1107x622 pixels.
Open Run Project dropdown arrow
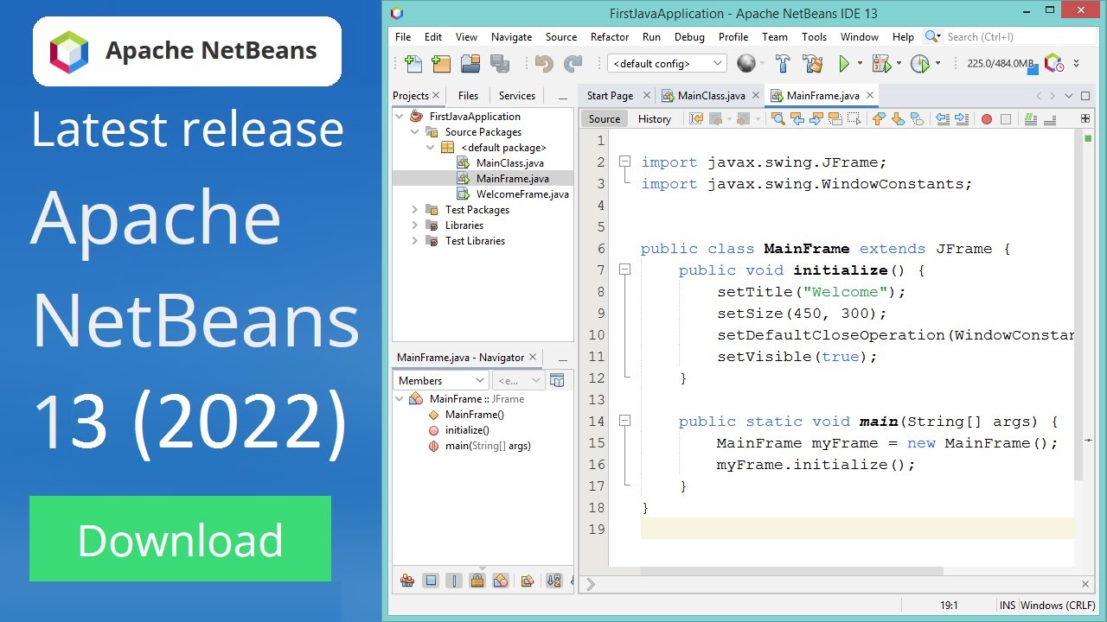coord(860,63)
